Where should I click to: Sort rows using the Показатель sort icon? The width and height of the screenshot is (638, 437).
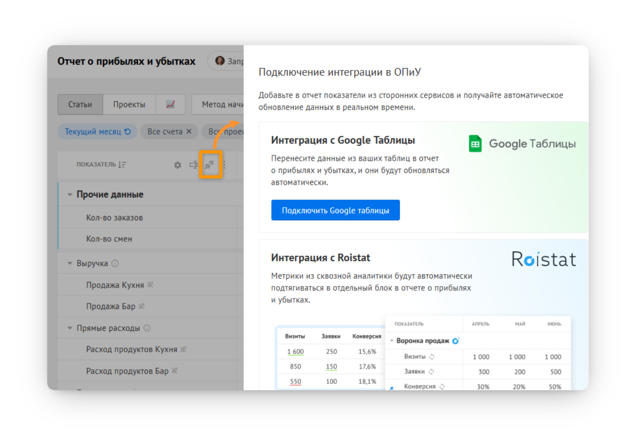point(122,164)
